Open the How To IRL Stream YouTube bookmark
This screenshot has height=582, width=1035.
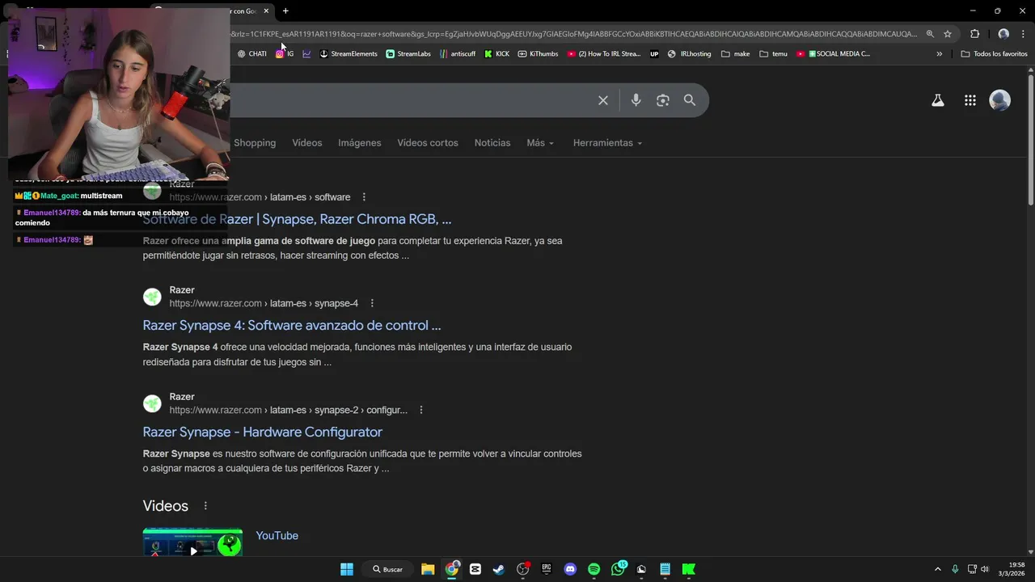coord(604,54)
